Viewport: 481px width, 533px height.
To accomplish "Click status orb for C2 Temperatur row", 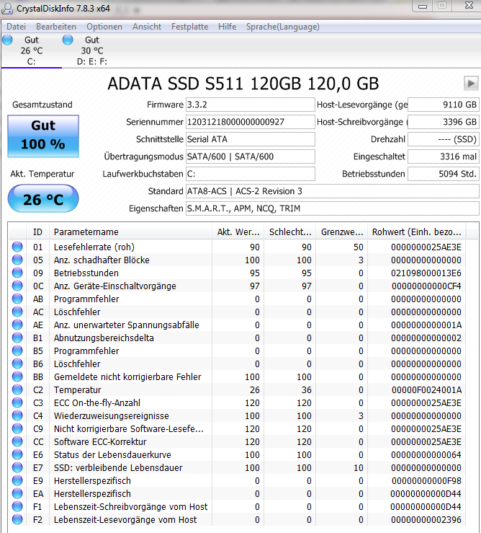I will tap(17, 389).
